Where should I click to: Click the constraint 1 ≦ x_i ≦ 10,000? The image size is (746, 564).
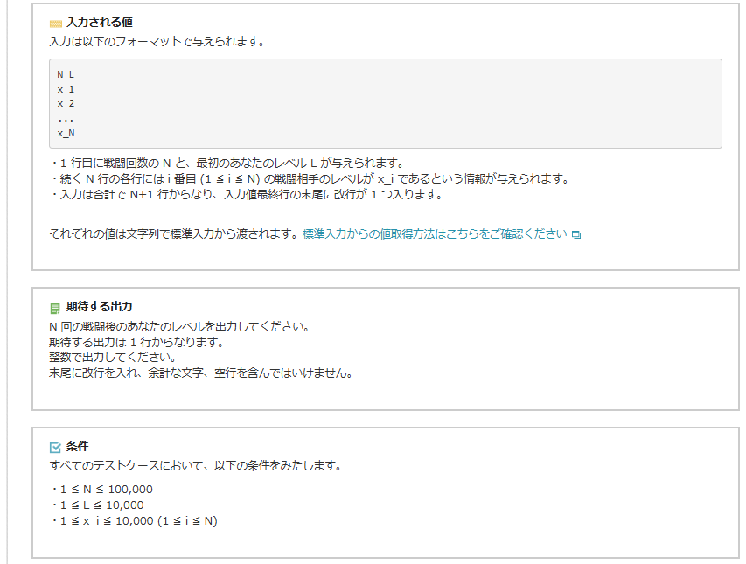(x=137, y=521)
